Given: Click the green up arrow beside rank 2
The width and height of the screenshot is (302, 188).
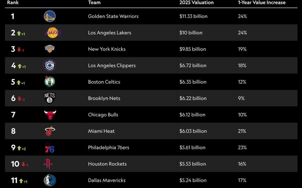Looking at the screenshot, I should click(19, 33).
